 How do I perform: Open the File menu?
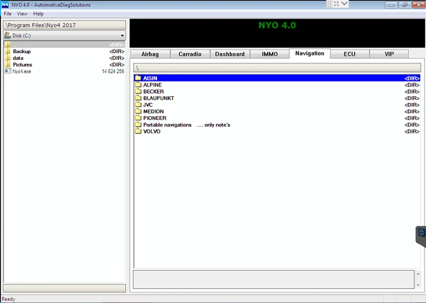click(7, 14)
